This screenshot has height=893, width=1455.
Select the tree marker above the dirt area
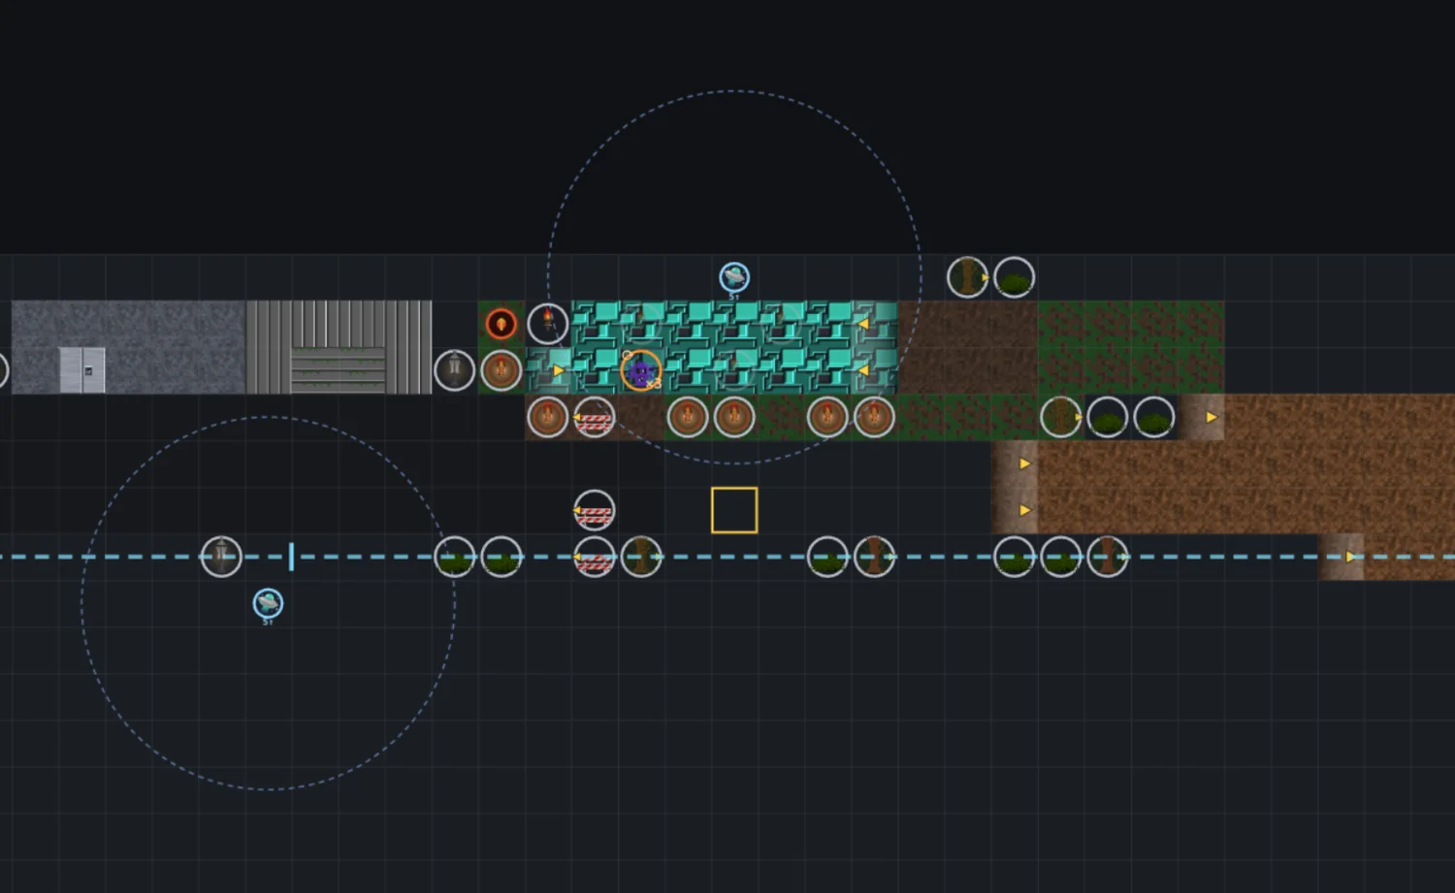pos(967,277)
